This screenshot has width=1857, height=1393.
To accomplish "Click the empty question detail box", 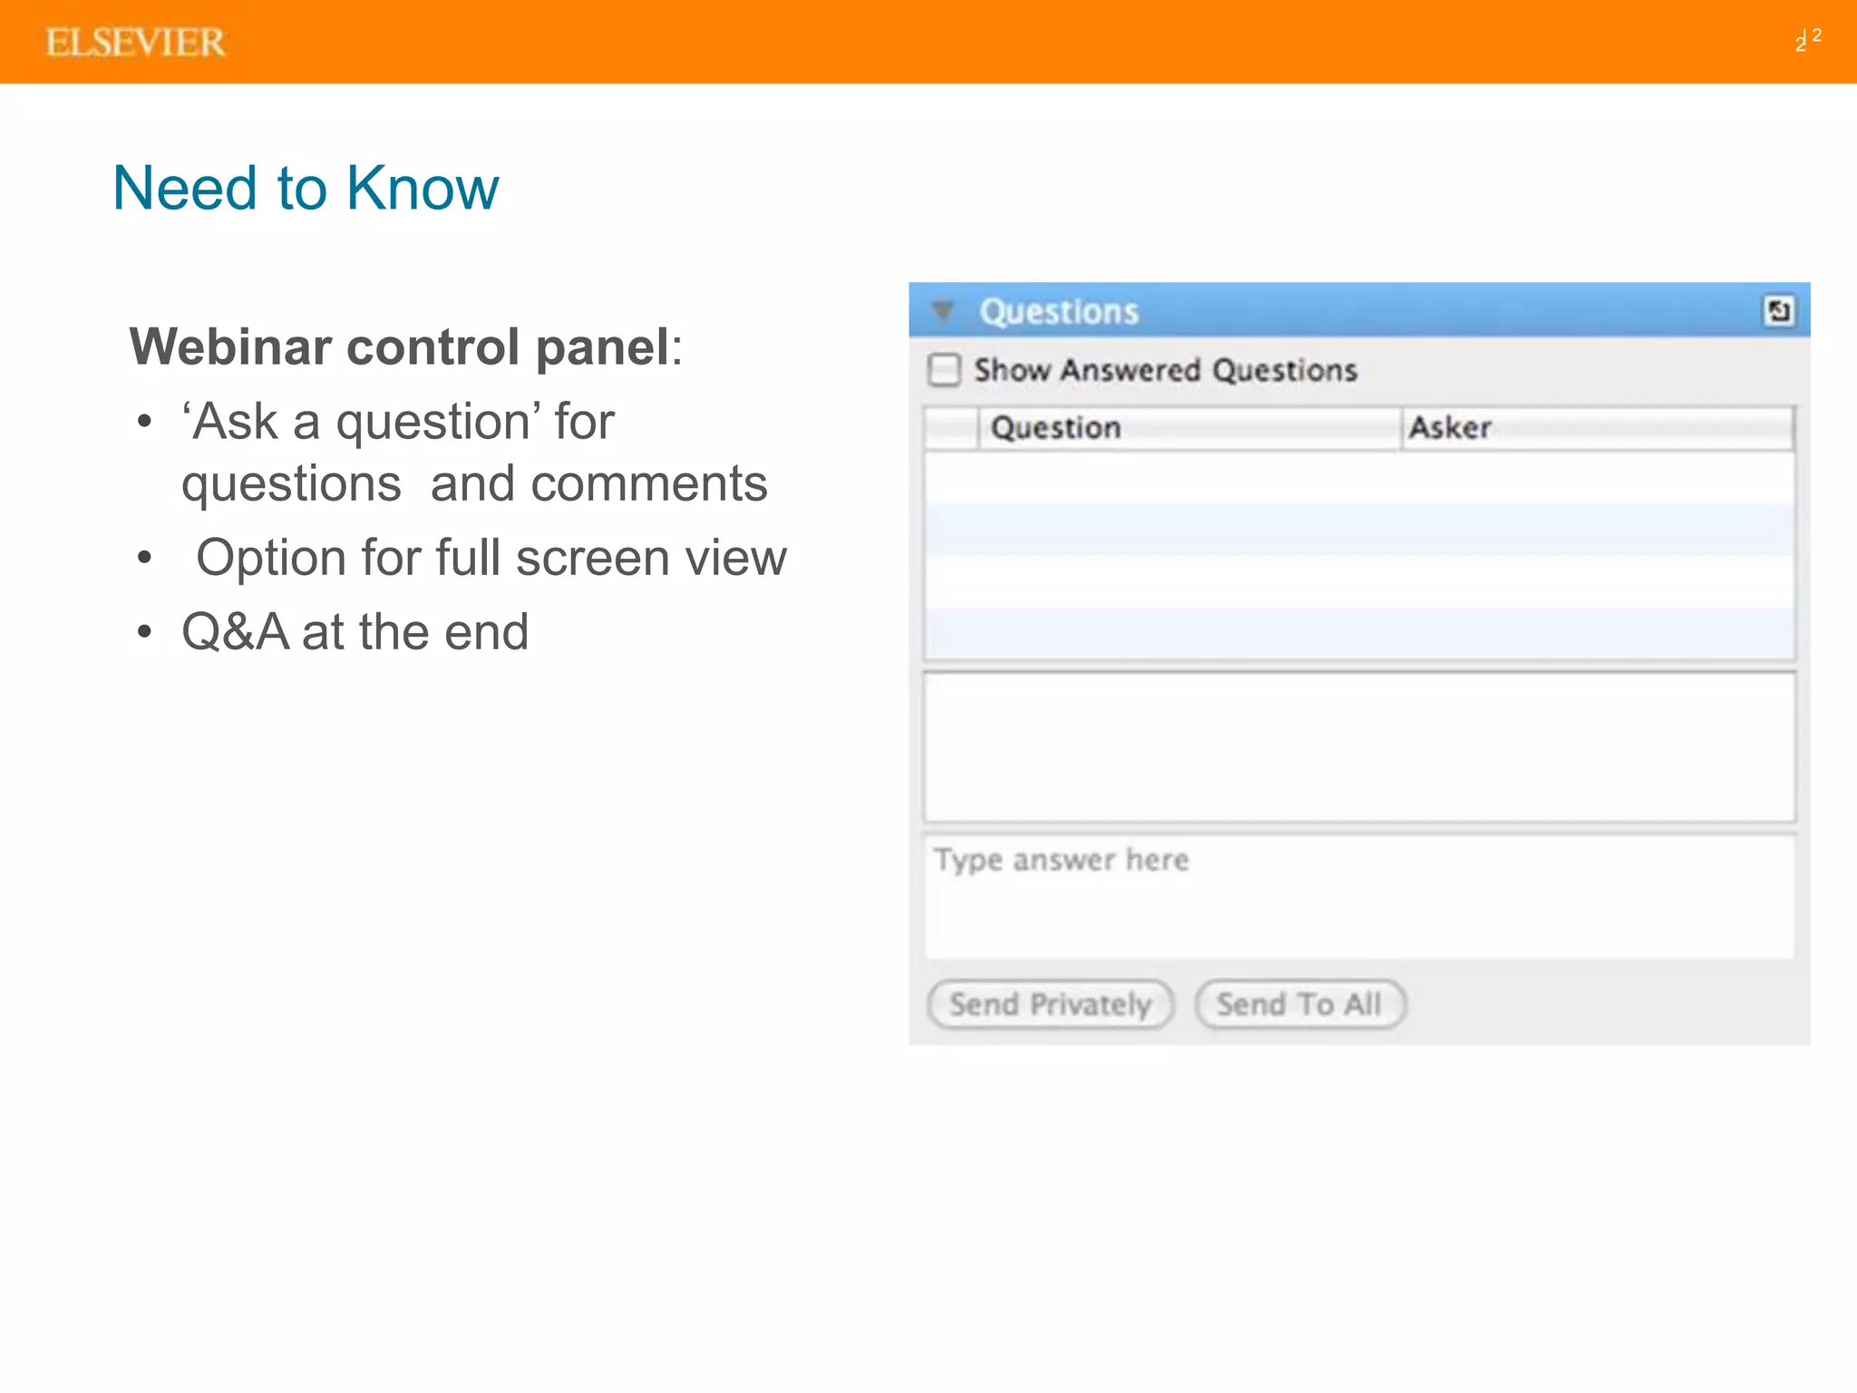I will 1358,746.
